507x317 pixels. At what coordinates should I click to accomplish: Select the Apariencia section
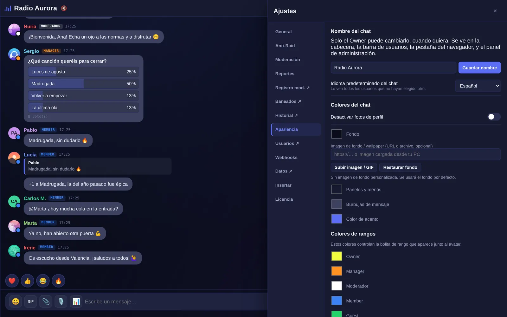pyautogui.click(x=296, y=129)
